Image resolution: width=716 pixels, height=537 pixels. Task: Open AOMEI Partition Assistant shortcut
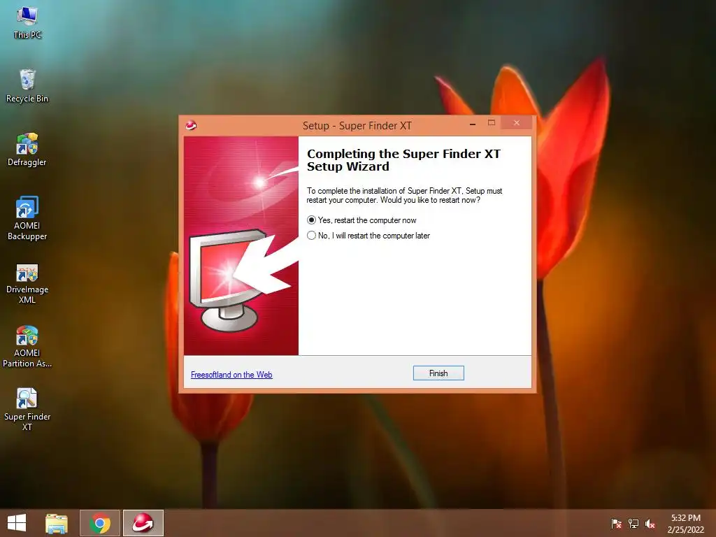(27, 347)
